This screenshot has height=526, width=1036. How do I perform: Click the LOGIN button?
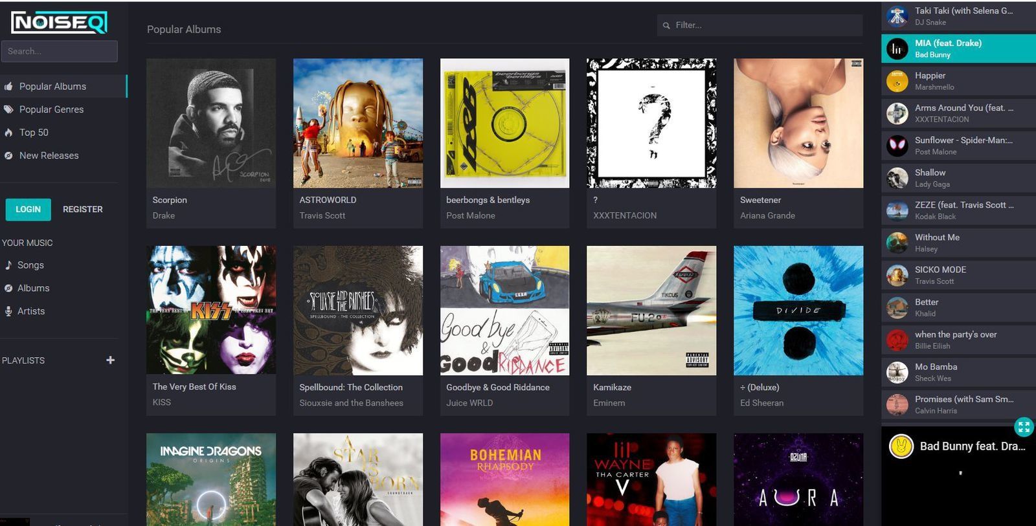click(28, 209)
